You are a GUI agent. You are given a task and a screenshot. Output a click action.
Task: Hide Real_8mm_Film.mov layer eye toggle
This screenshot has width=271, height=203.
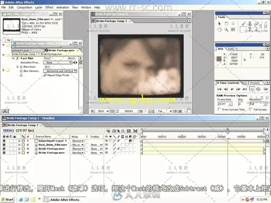point(4,145)
